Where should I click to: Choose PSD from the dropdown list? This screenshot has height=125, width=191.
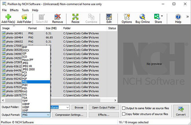point(36,88)
